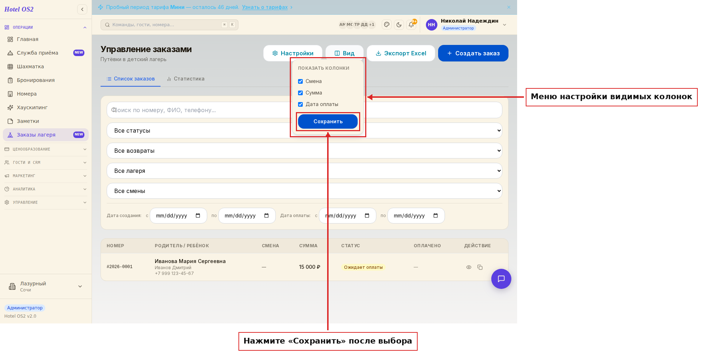Click the Дата создания 'с' date field
This screenshot has width=706, height=359.
point(178,216)
